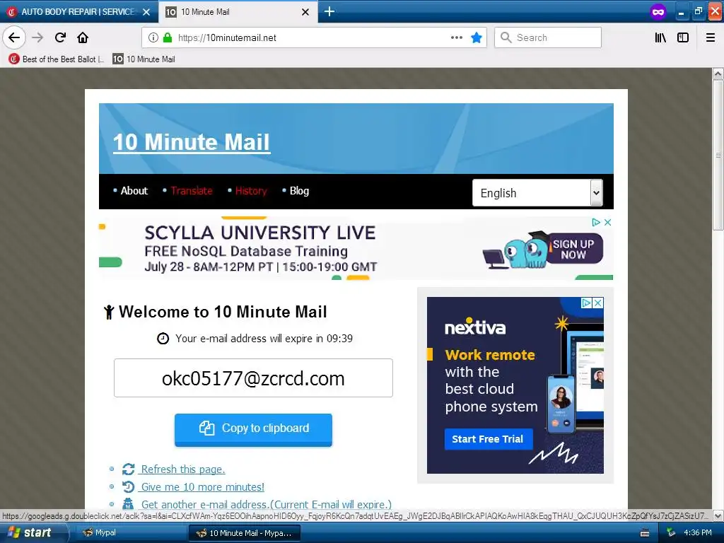Click the Refresh this page link
Viewport: 724px width, 543px height.
183,469
